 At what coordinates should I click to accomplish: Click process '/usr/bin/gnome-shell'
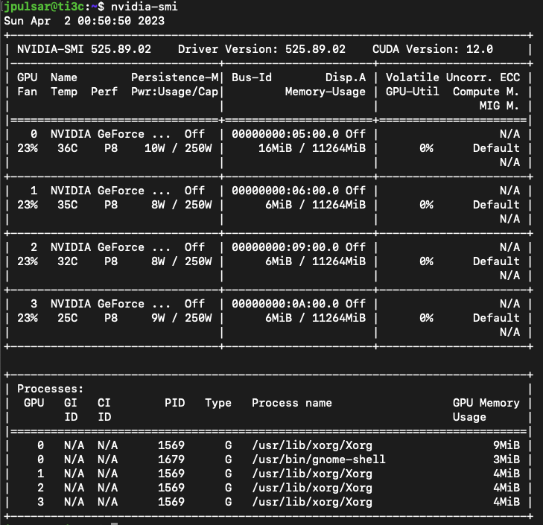[x=319, y=459]
